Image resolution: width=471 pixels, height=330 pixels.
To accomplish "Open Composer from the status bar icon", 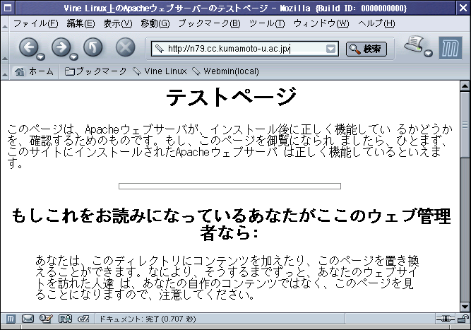I will [46, 319].
